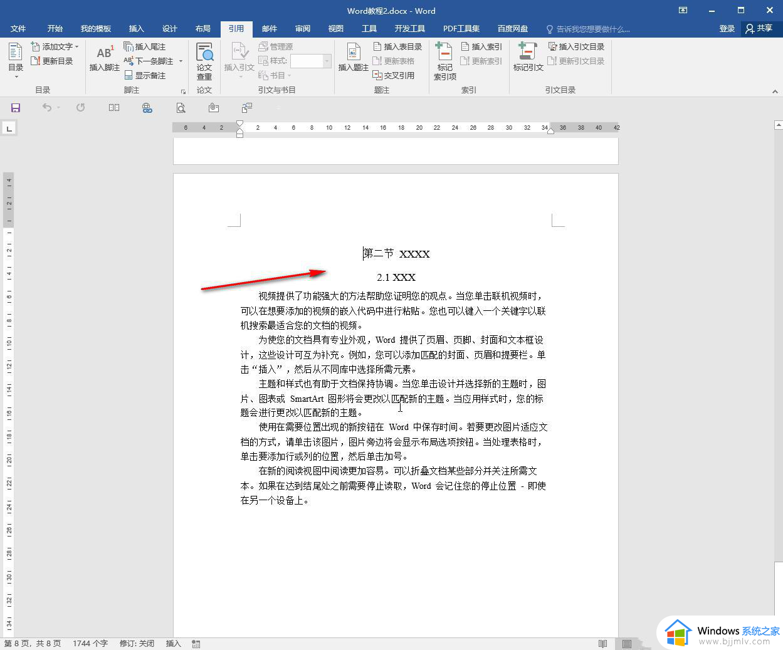Open the 样式 citation style combo box

(311, 61)
